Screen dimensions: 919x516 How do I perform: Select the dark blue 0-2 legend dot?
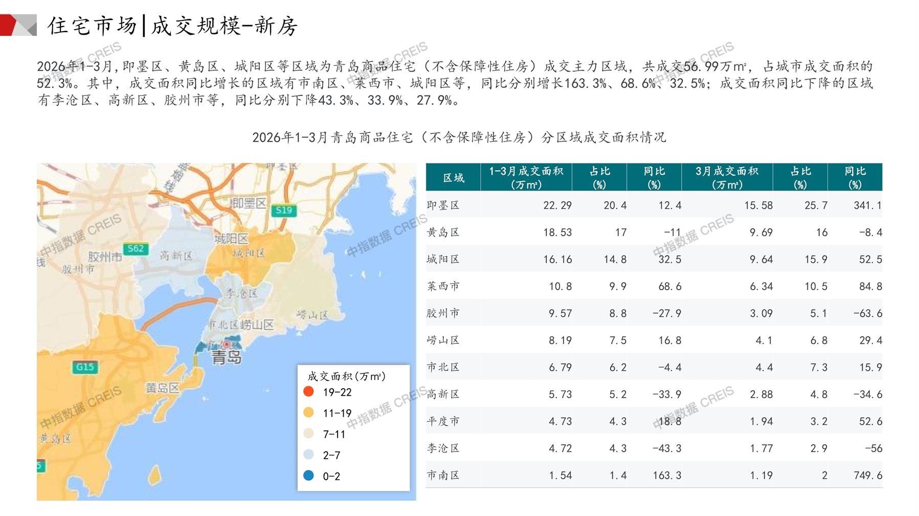click(x=308, y=476)
